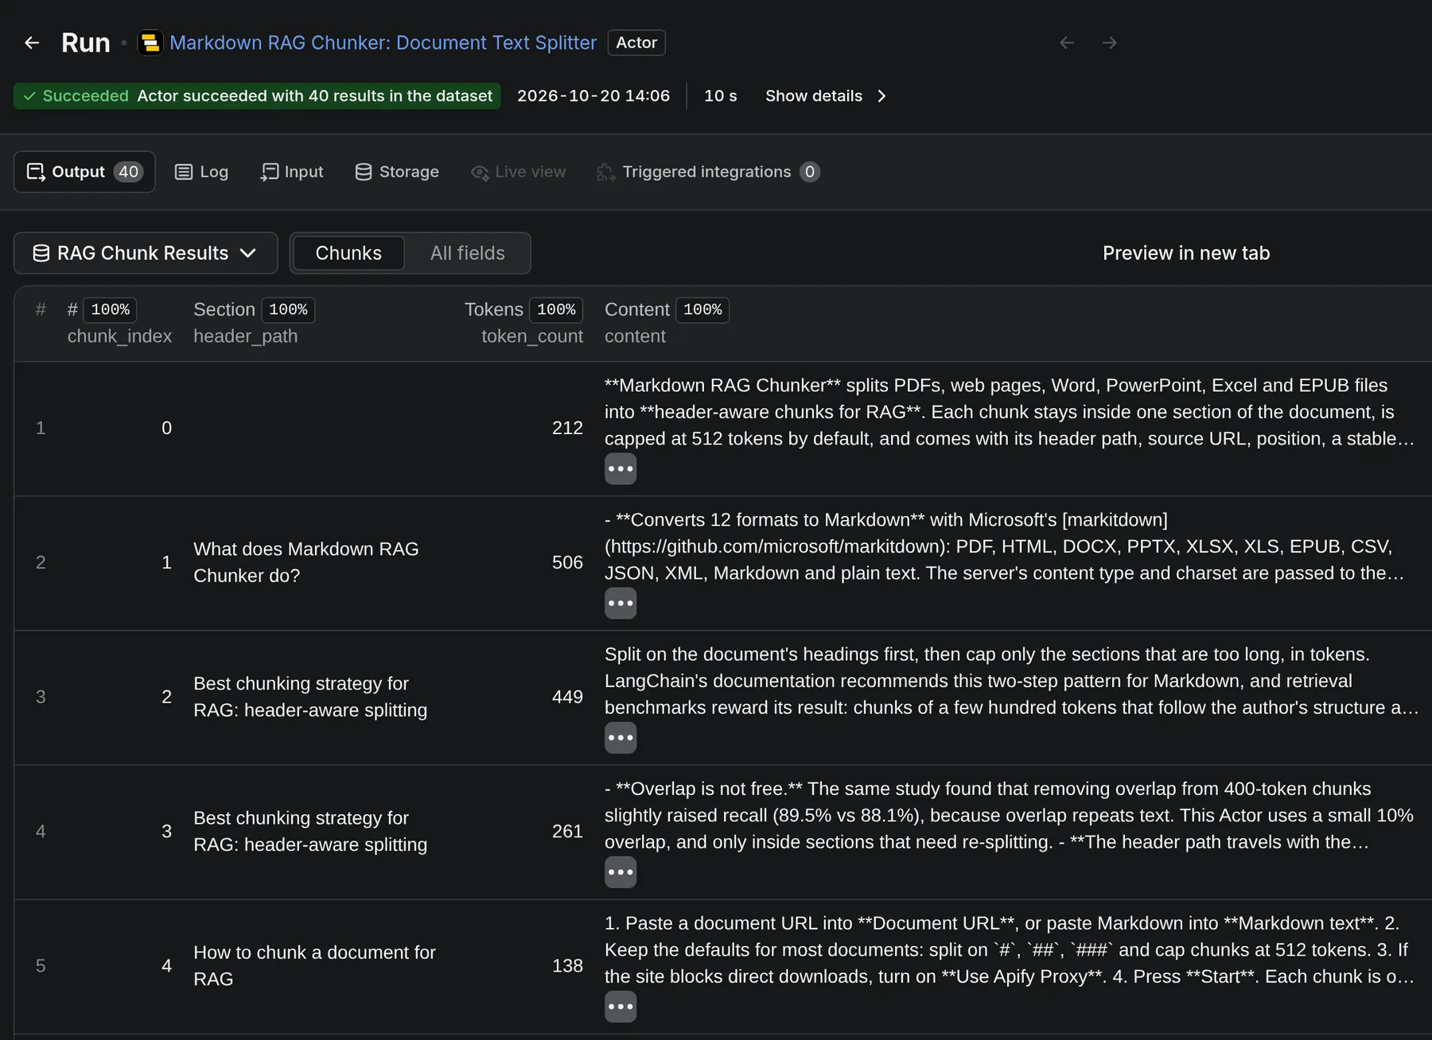
Task: Click the run timestamp 2026-10-20 14:06
Action: click(593, 96)
